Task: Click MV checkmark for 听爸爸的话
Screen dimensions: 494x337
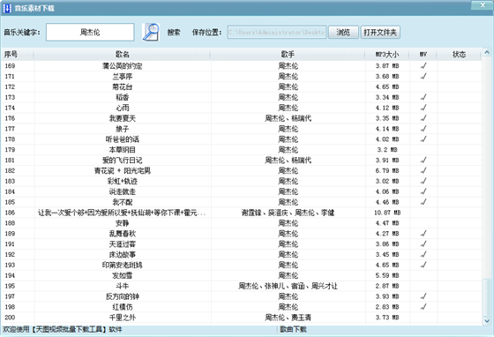Action: (423, 139)
